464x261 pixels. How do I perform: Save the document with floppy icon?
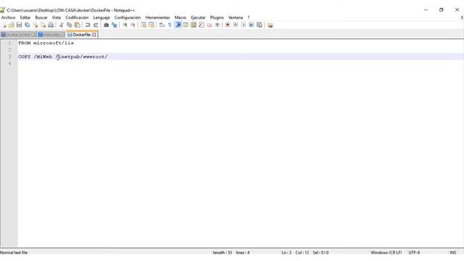20,25
